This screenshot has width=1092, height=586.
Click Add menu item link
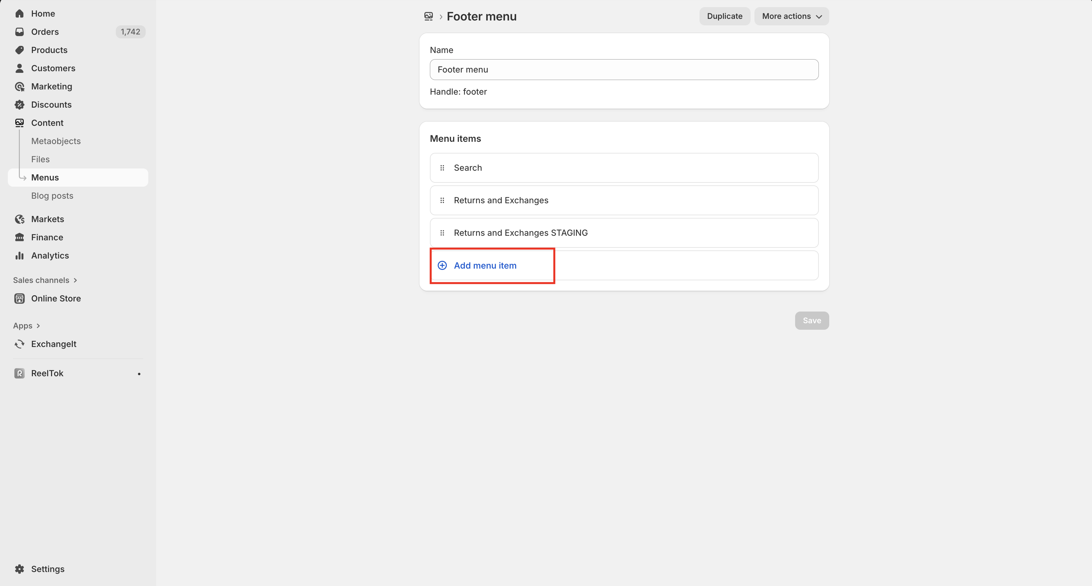[485, 265]
